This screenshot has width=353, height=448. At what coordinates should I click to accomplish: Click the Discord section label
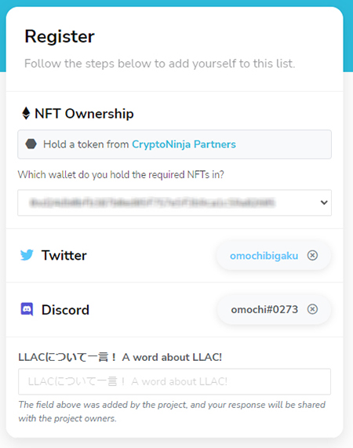tap(65, 310)
